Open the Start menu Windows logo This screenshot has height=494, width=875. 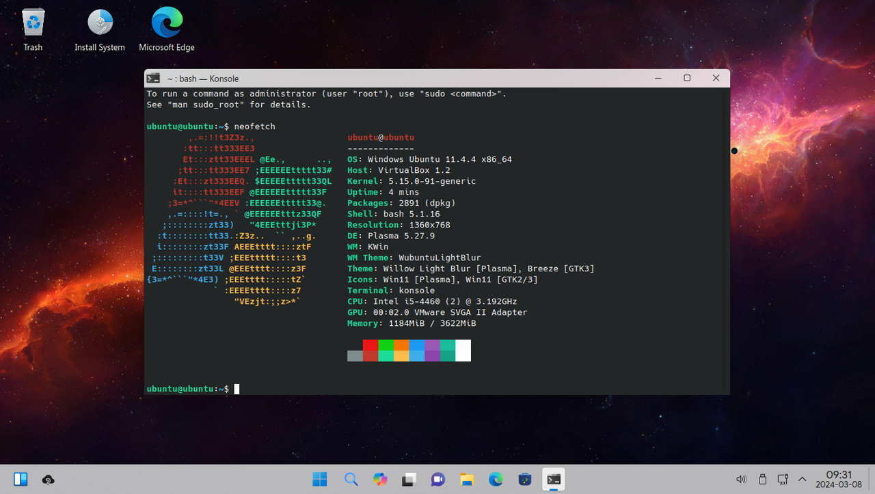320,480
